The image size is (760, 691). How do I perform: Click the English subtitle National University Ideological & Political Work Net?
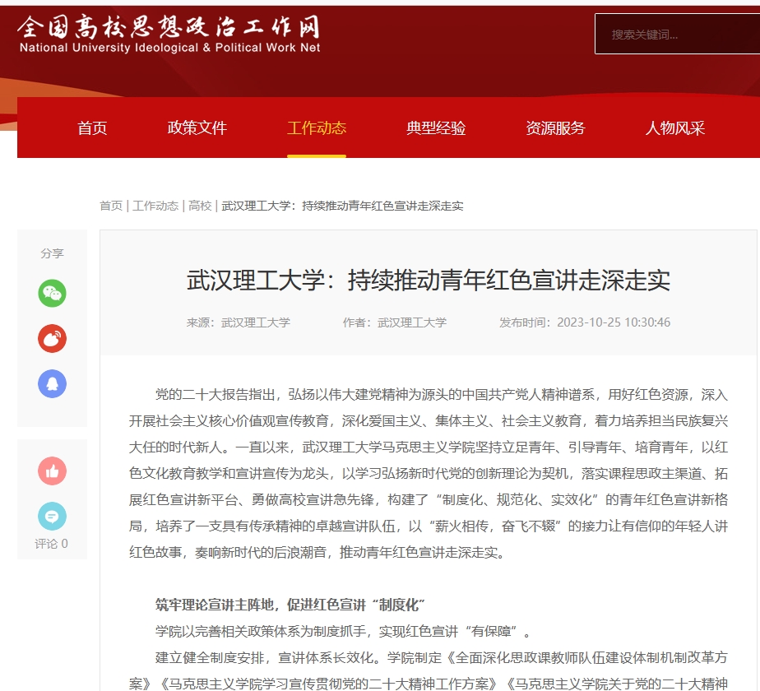click(x=169, y=48)
